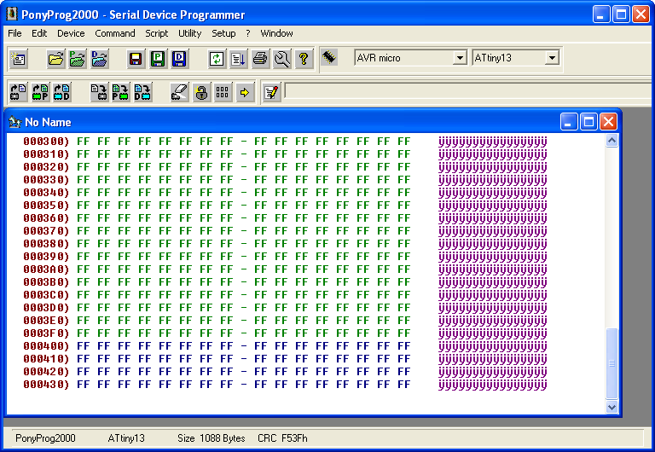
Task: Write program memory (P) to the device
Action: coord(121,92)
